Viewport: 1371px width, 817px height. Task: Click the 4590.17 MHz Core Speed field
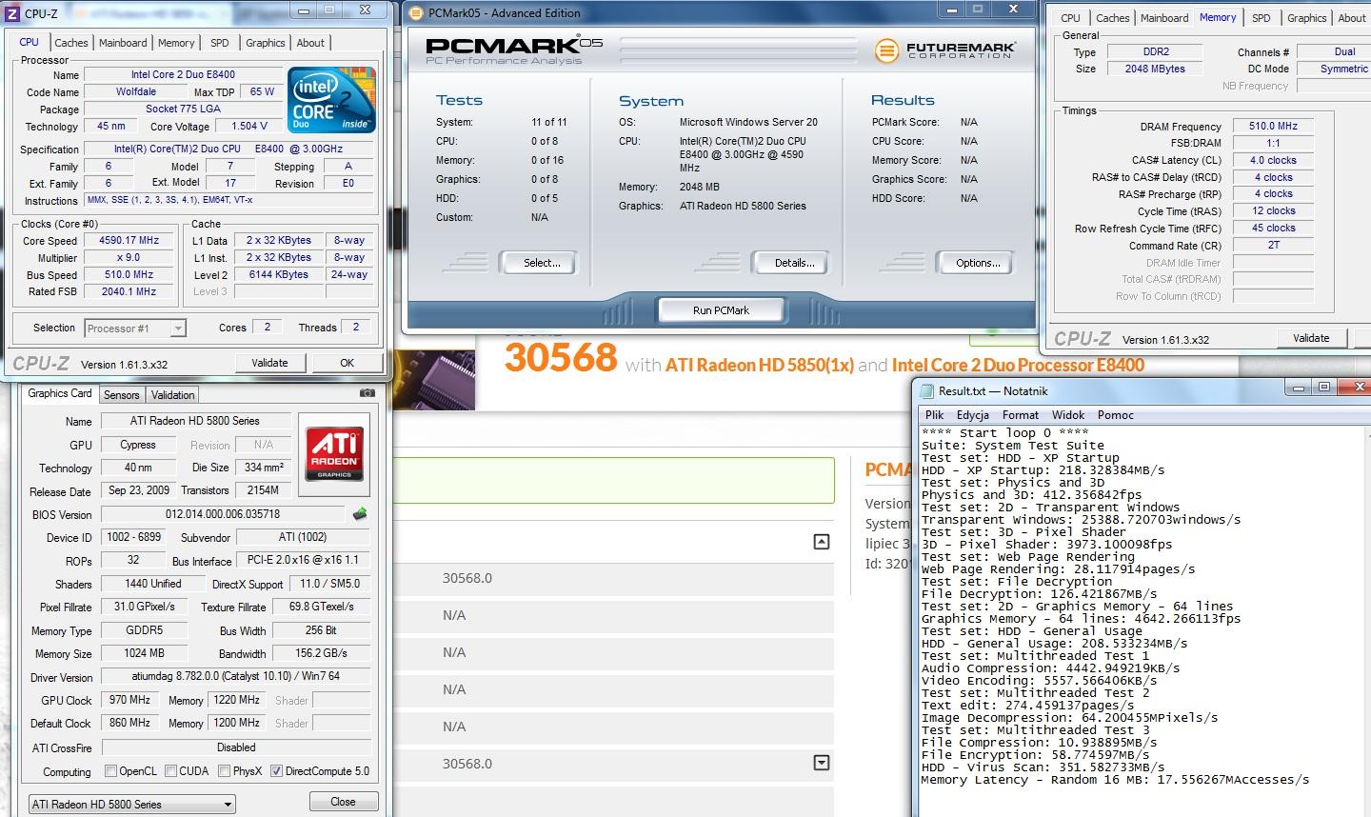click(x=129, y=241)
